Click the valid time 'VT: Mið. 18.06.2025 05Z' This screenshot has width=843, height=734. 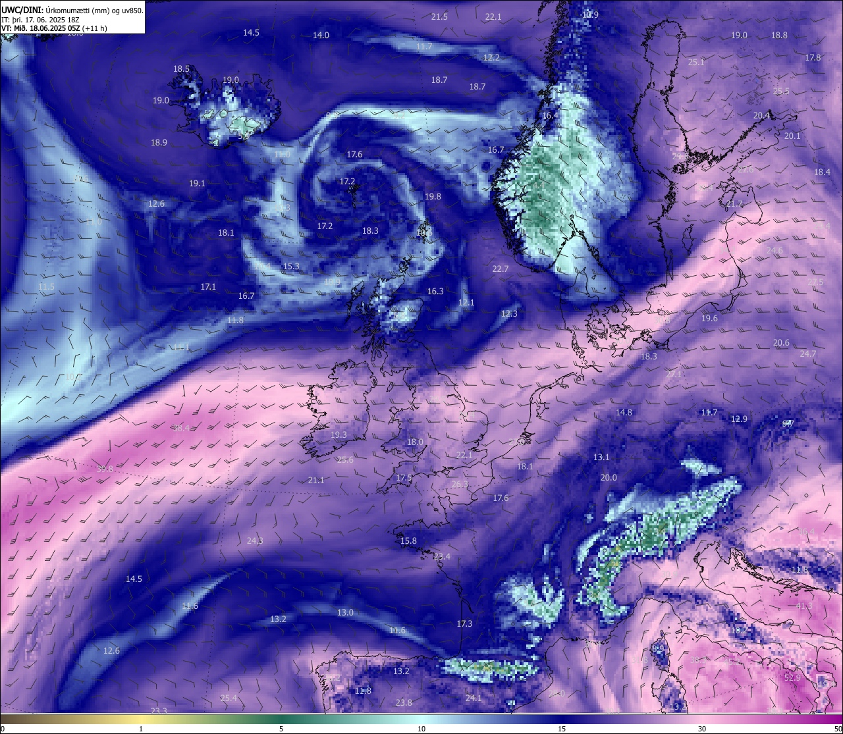(x=41, y=28)
